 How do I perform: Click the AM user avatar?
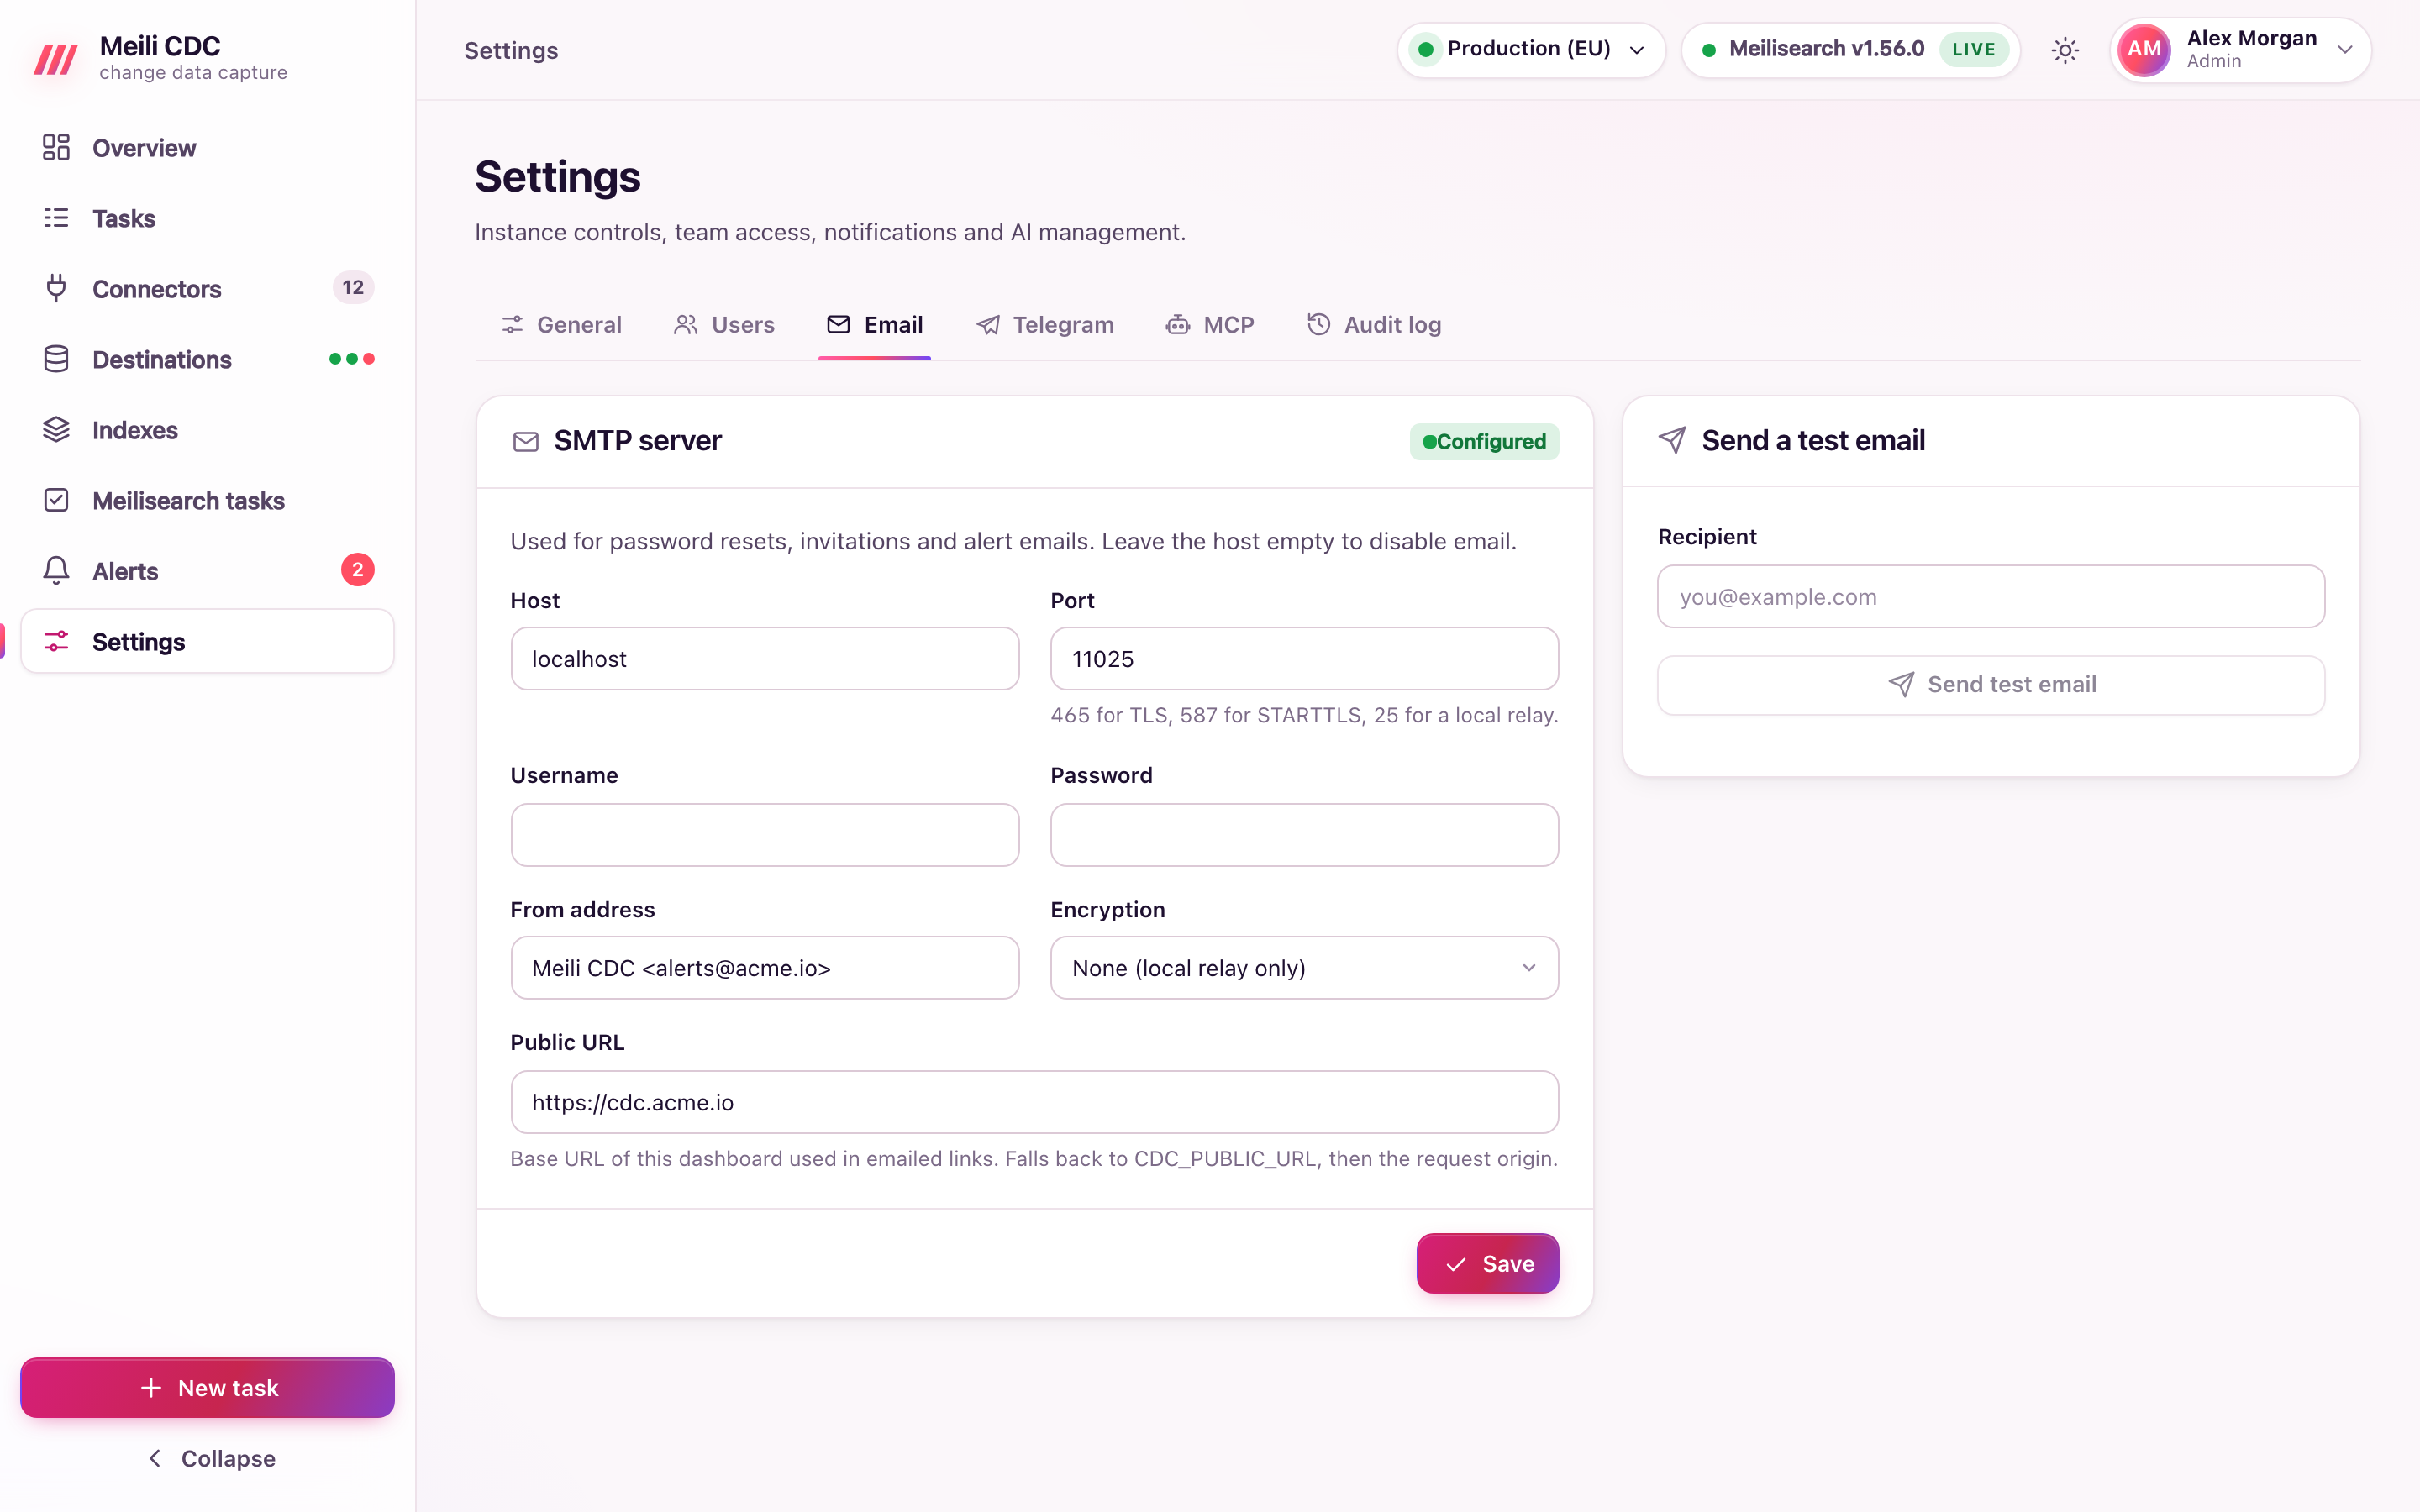[x=2143, y=50]
